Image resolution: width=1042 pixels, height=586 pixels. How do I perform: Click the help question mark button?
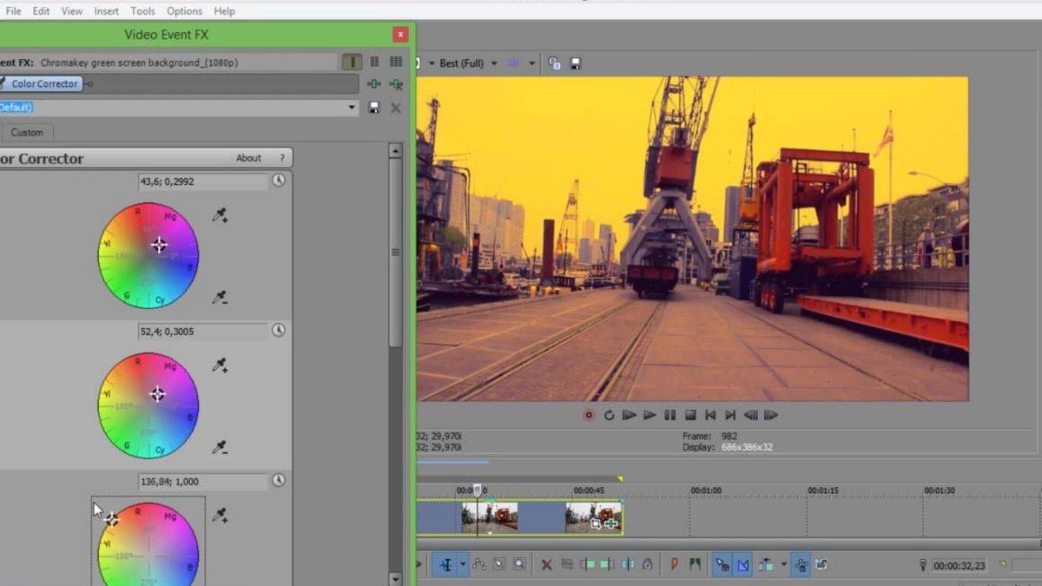point(280,158)
